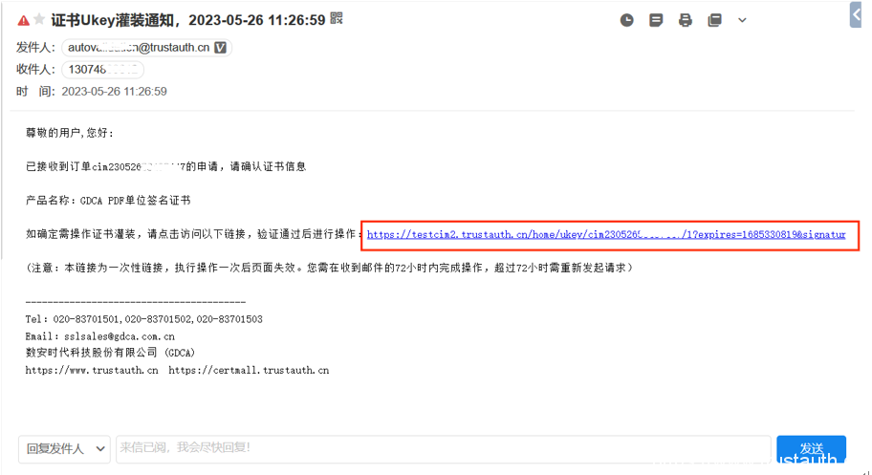Screen dimensions: 872x475
Task: Click the dropdown arrow in 回复发件人 box
Action: [x=100, y=449]
